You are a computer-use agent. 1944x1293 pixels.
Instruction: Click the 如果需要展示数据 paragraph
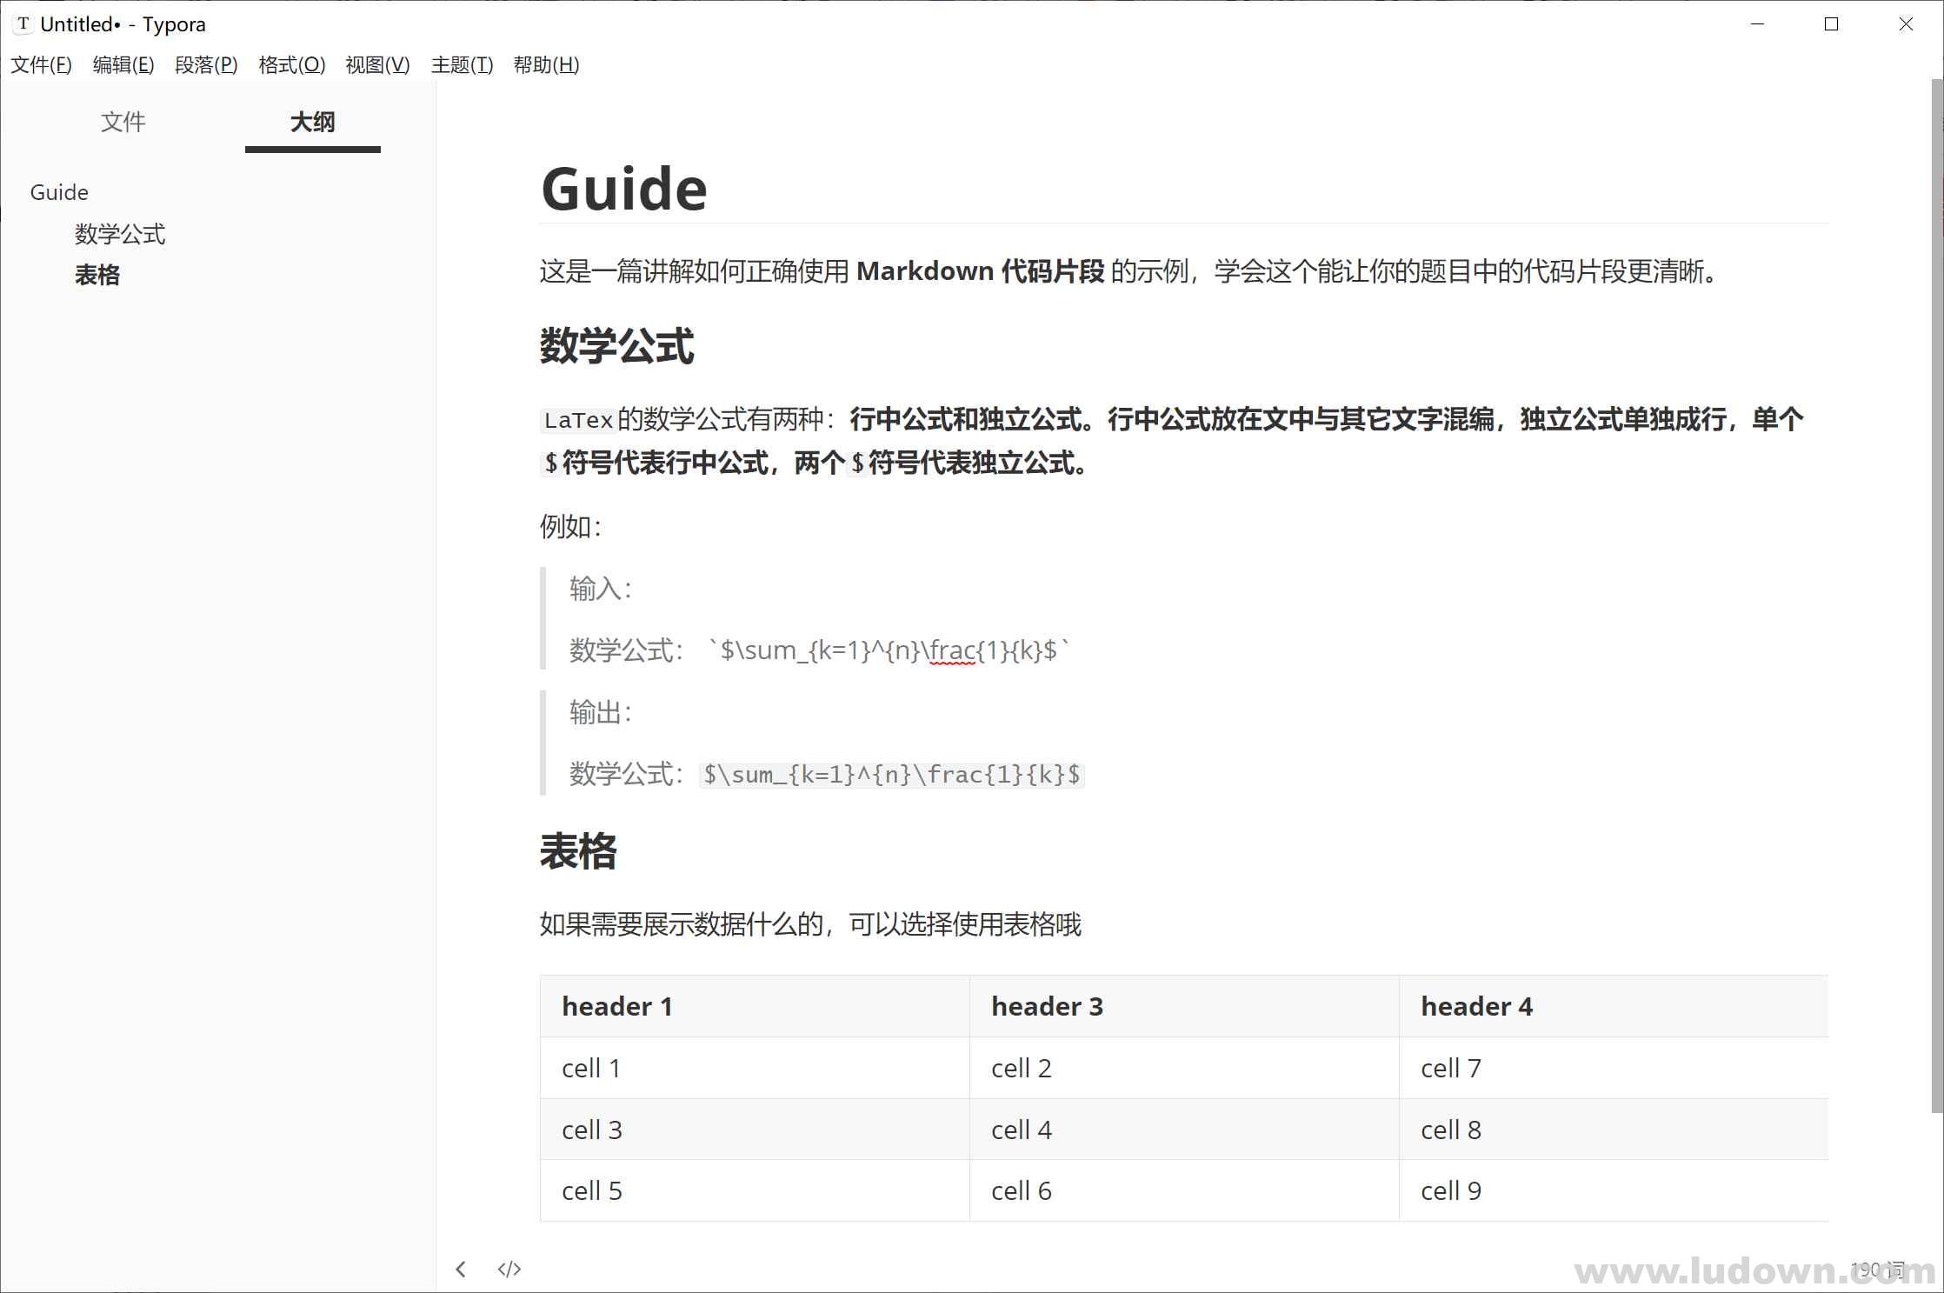point(810,923)
